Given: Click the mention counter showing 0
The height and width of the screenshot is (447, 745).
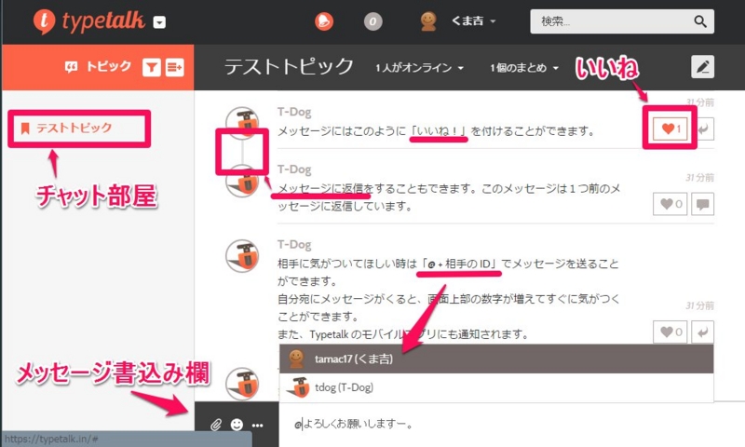Looking at the screenshot, I should (373, 21).
